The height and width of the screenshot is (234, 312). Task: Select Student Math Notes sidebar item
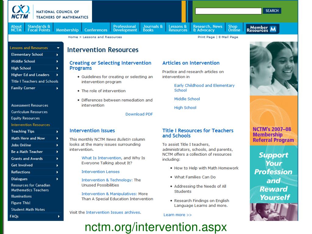coord(28,210)
